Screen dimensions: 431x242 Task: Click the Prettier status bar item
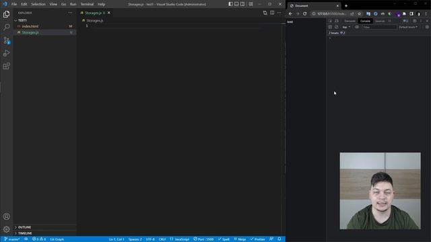tap(257, 239)
